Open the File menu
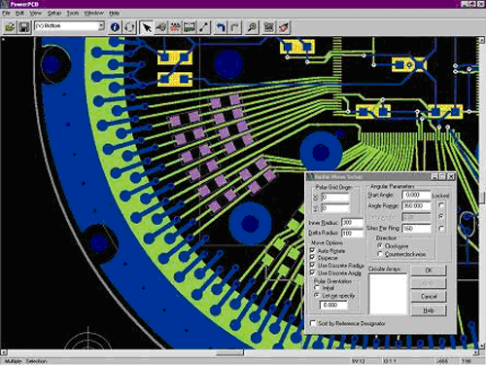The image size is (486, 365). (6, 13)
